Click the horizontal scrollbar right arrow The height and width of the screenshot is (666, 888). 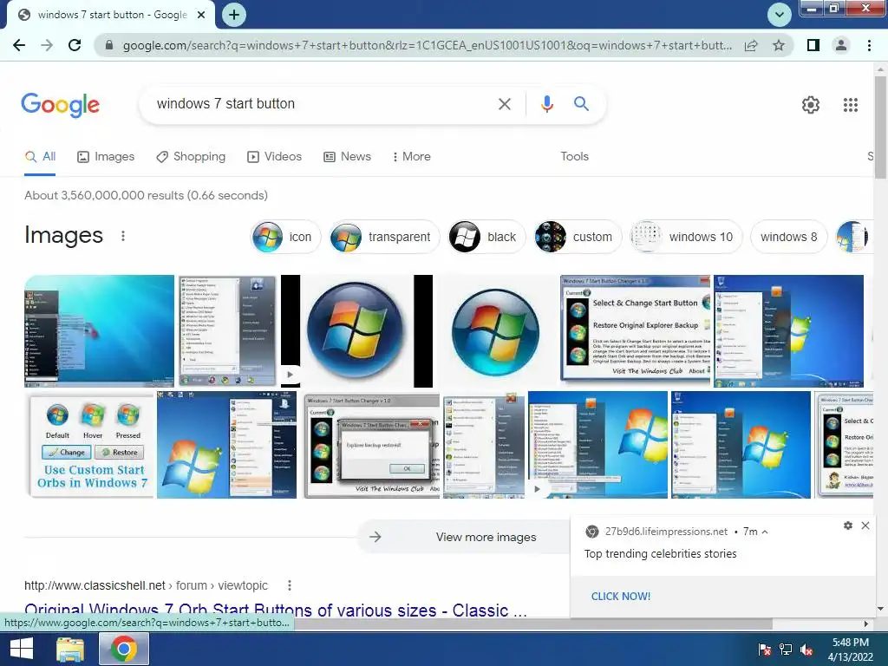point(866,624)
